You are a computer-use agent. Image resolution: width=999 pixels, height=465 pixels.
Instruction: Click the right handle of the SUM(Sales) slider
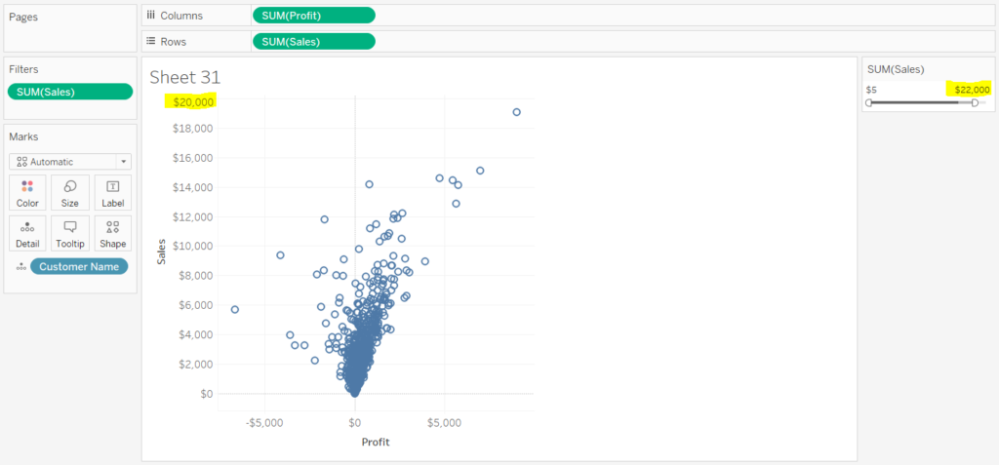click(x=975, y=102)
